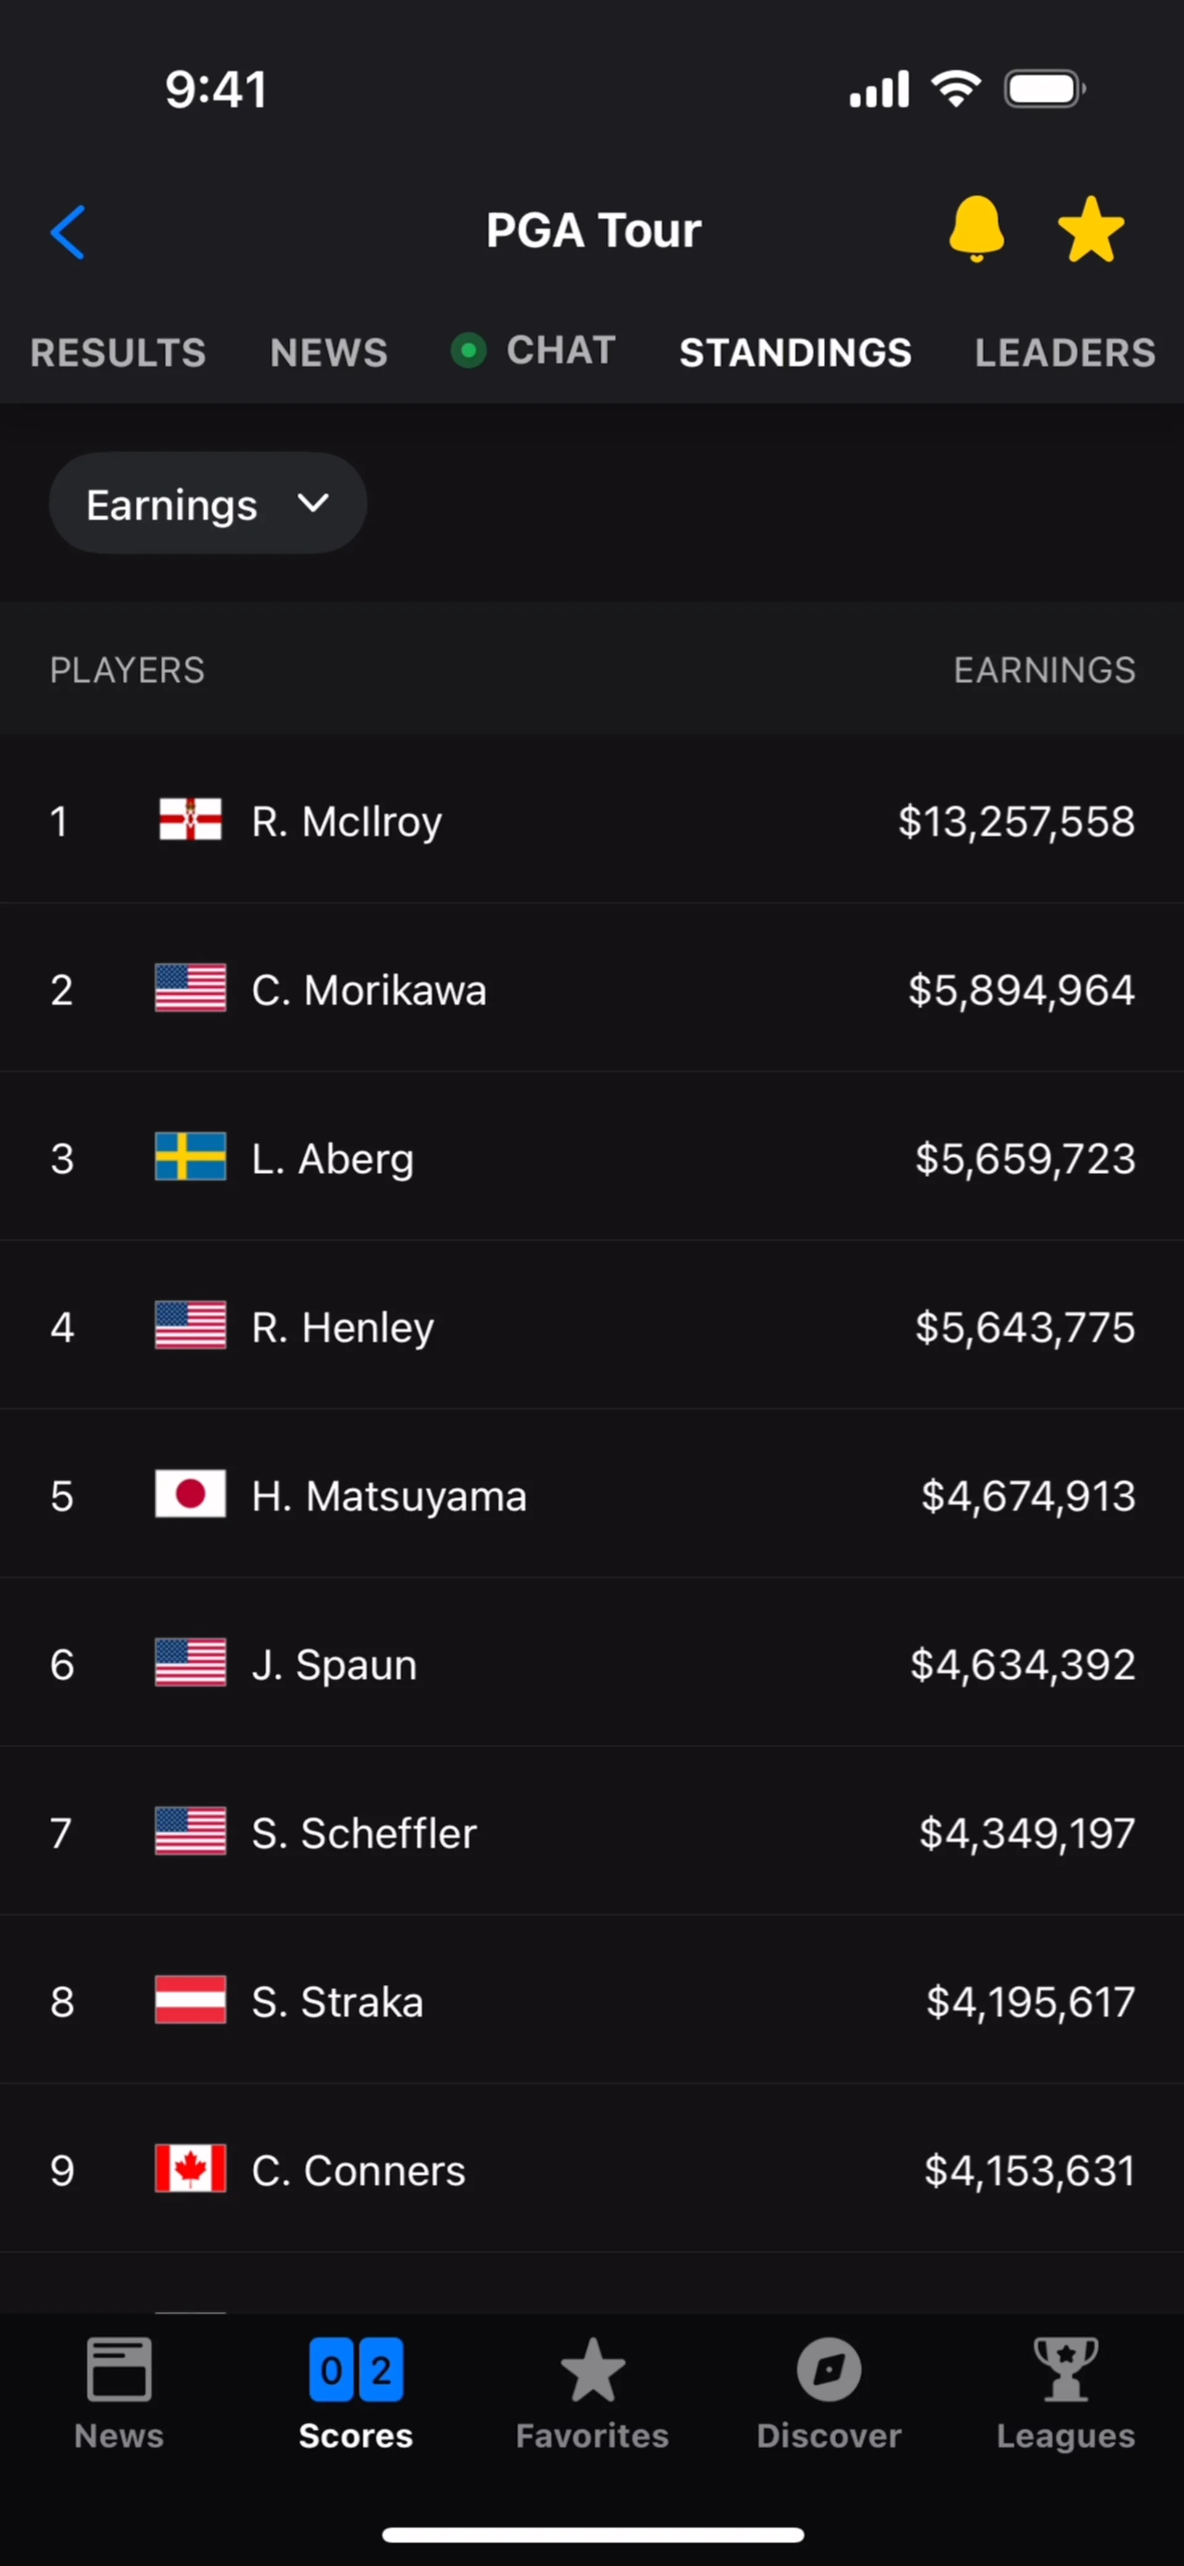
Task: Switch to the Leaders tab
Action: 1064,353
